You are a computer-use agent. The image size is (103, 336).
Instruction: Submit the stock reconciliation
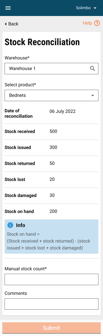coord(51,328)
